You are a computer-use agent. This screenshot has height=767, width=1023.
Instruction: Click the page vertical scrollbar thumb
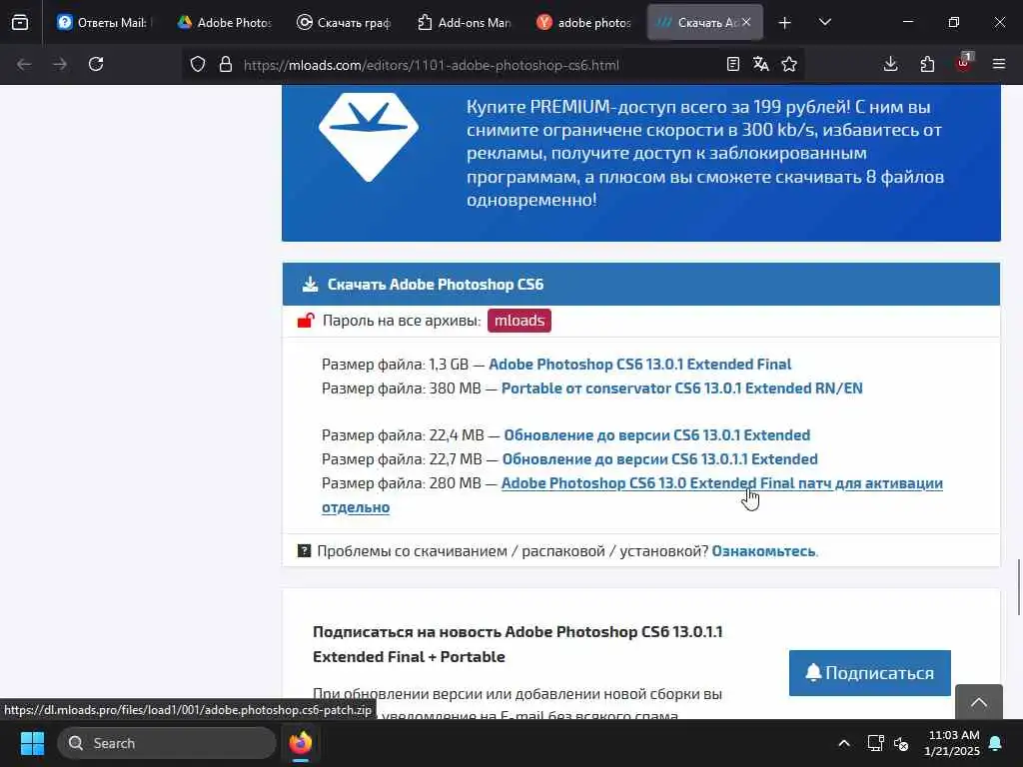(1018, 586)
